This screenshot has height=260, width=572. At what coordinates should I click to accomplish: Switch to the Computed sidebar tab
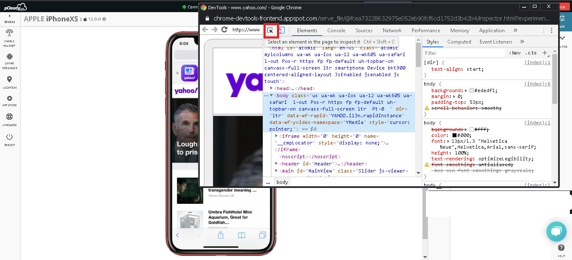coord(459,42)
